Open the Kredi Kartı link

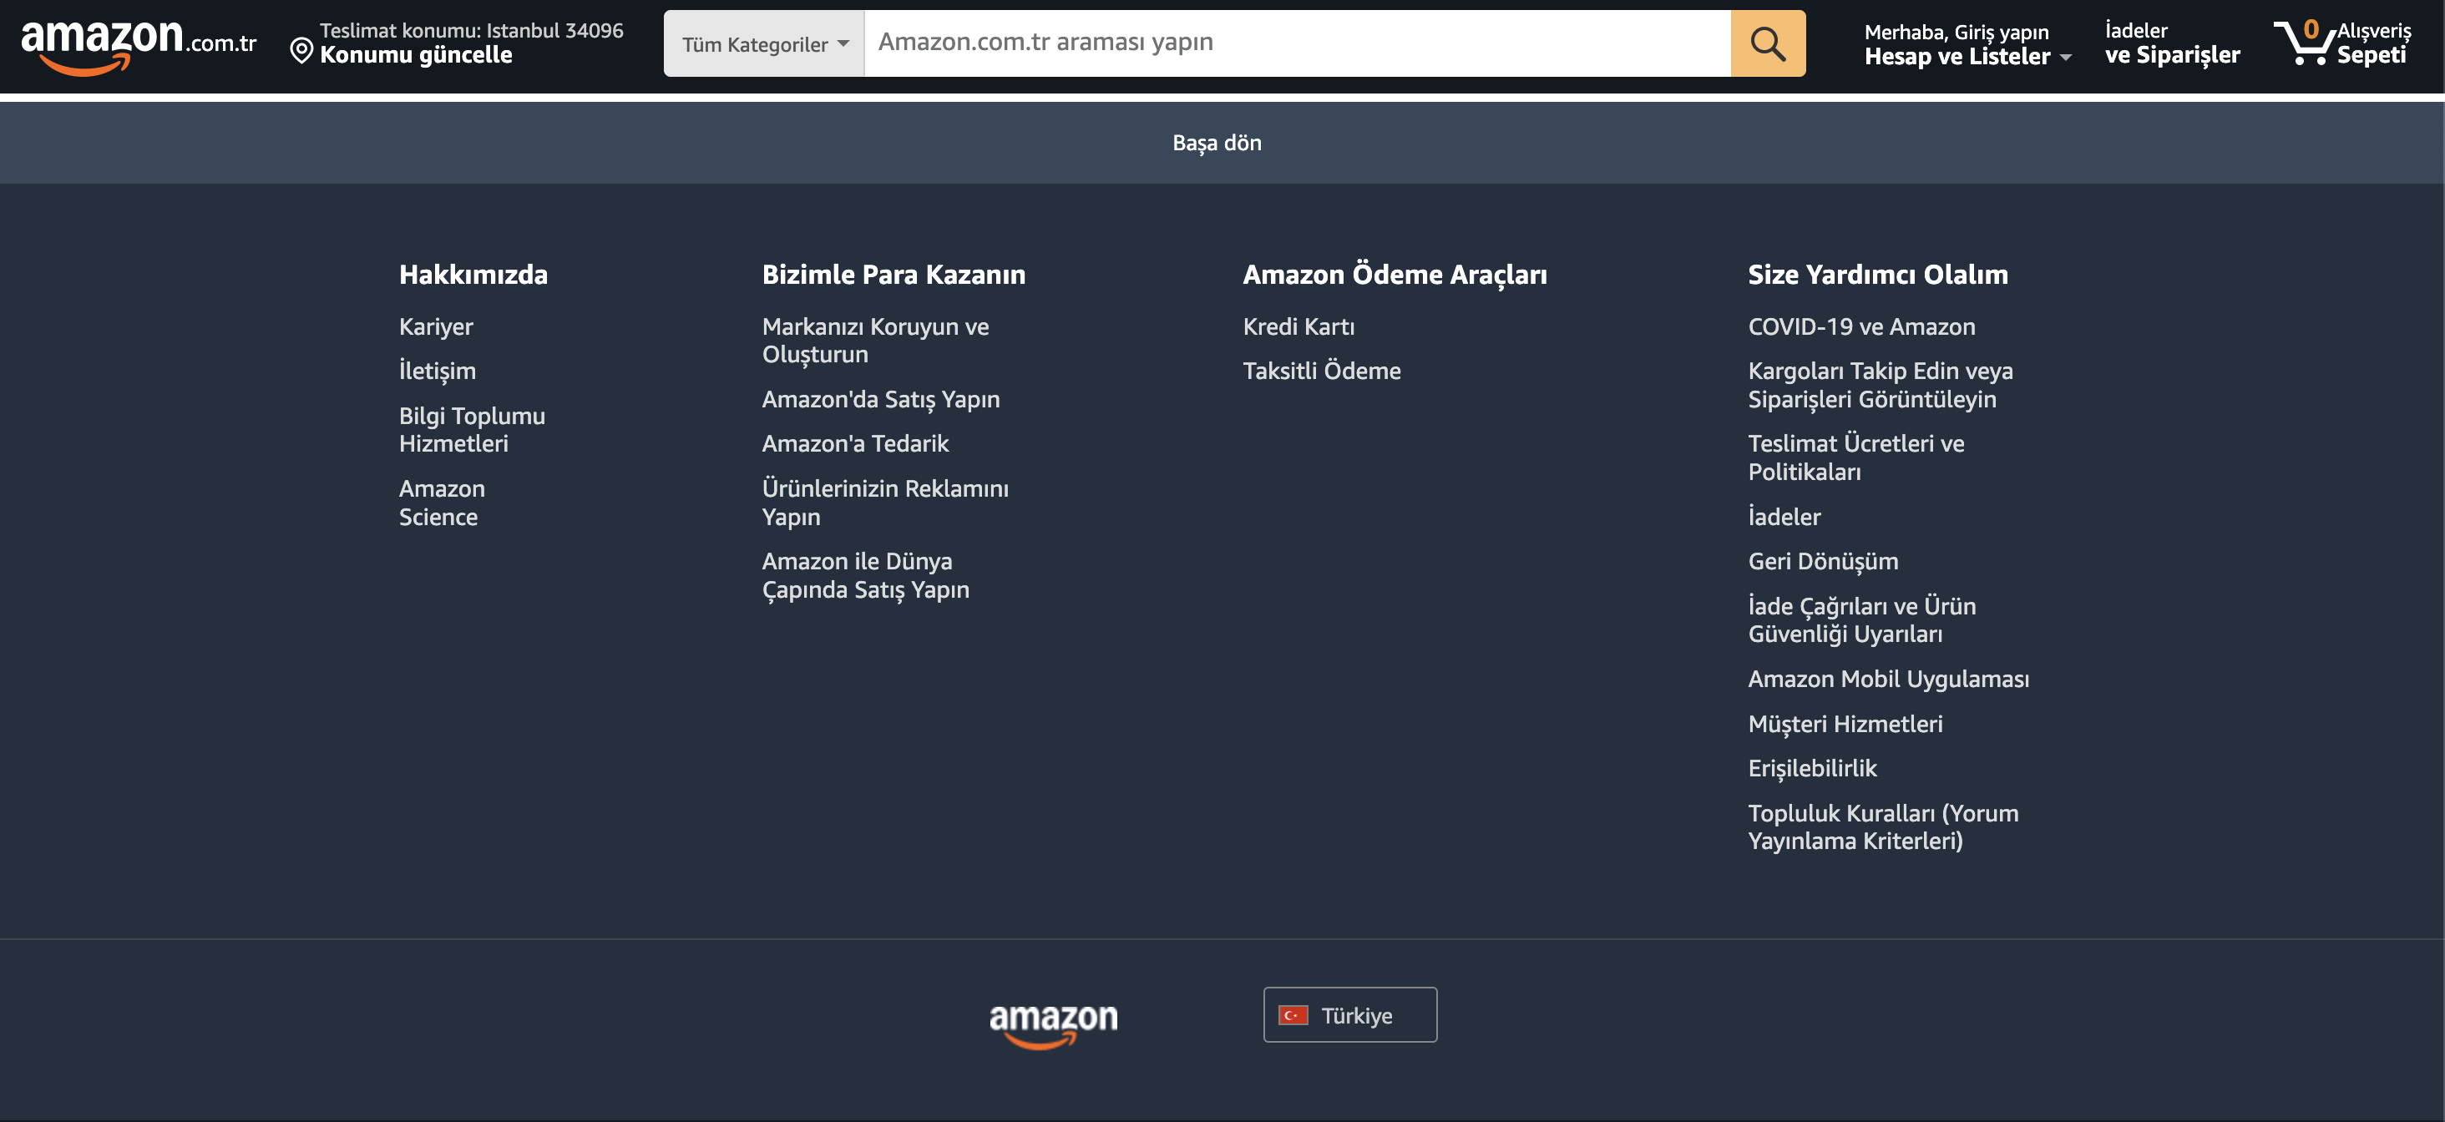coord(1298,326)
